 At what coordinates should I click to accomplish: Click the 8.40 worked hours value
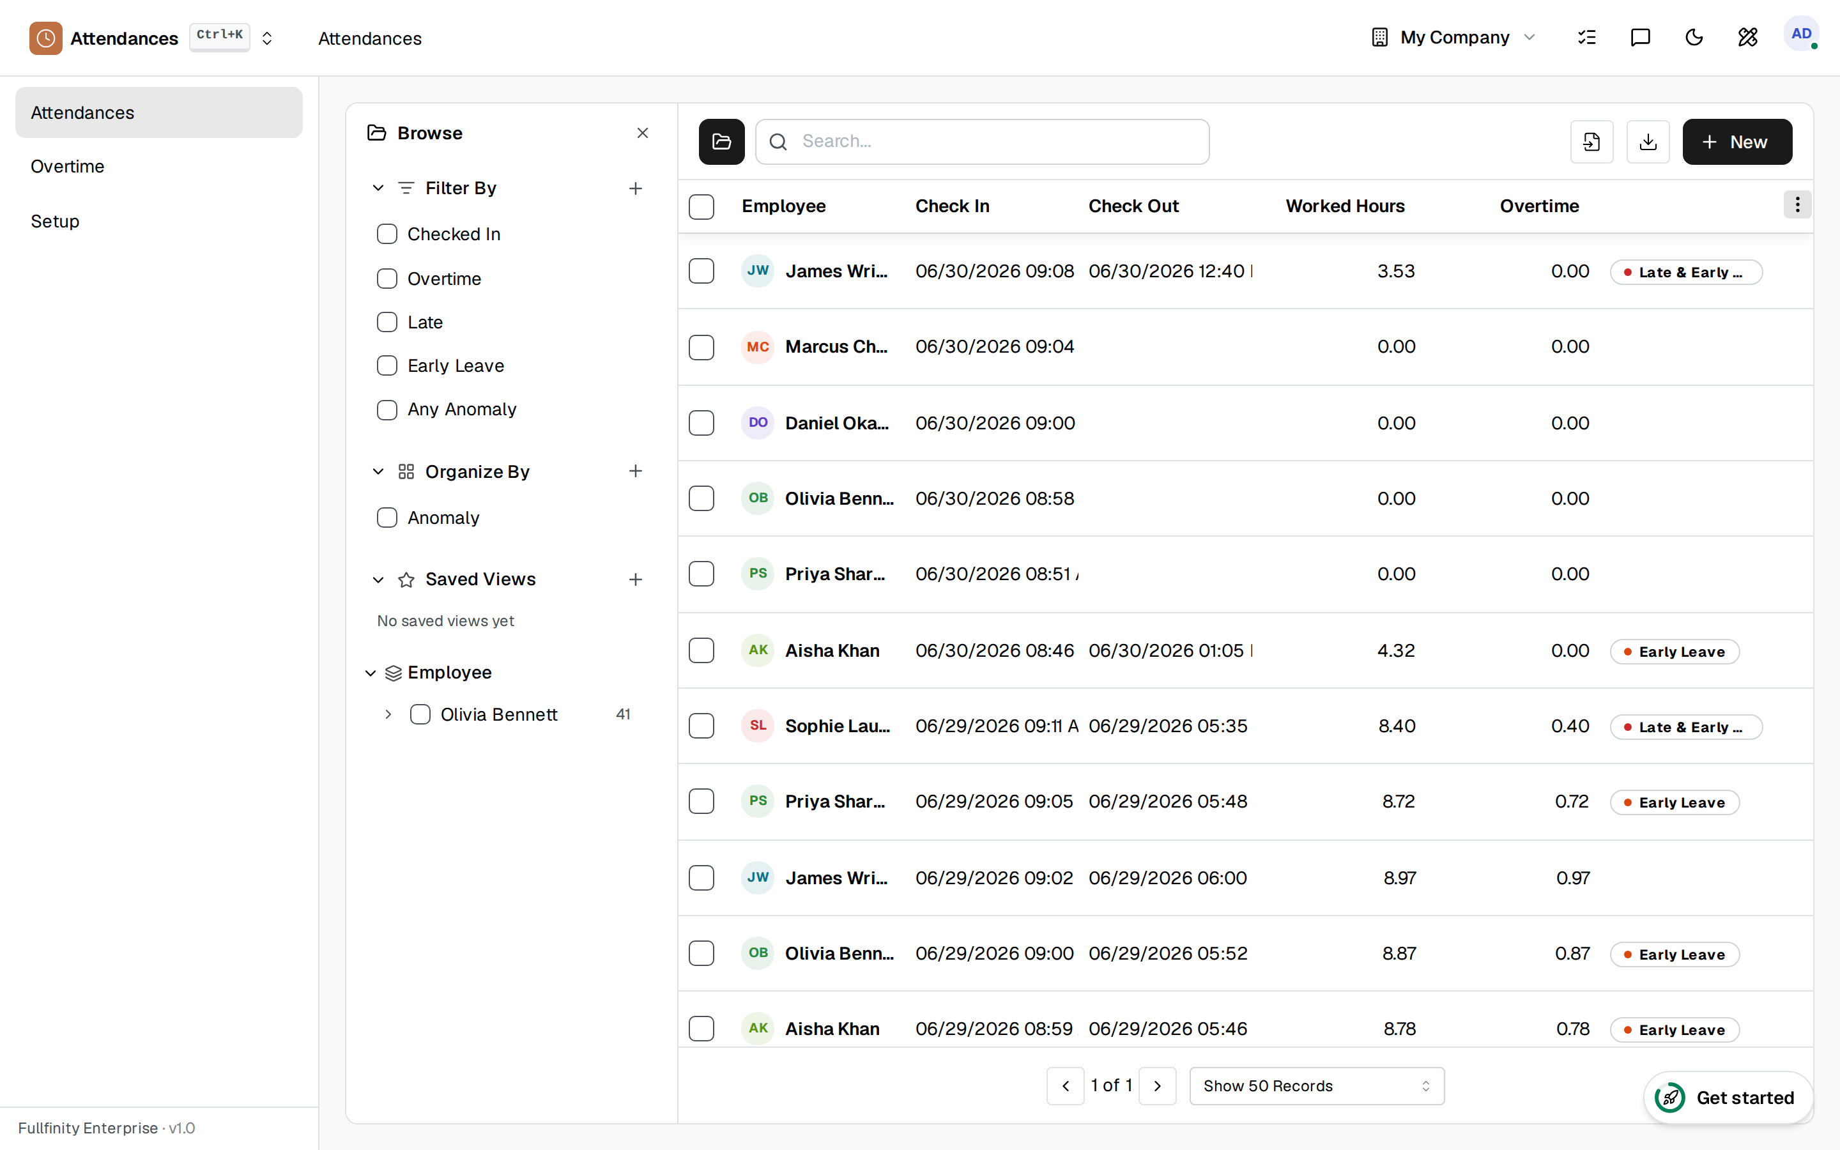(x=1397, y=726)
